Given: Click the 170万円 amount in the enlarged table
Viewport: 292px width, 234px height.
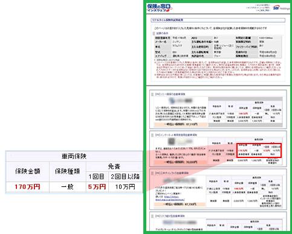Looking at the screenshot, I should pos(27,187).
